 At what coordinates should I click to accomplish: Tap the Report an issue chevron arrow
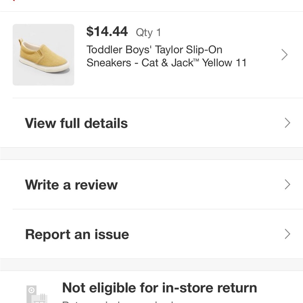[287, 234]
